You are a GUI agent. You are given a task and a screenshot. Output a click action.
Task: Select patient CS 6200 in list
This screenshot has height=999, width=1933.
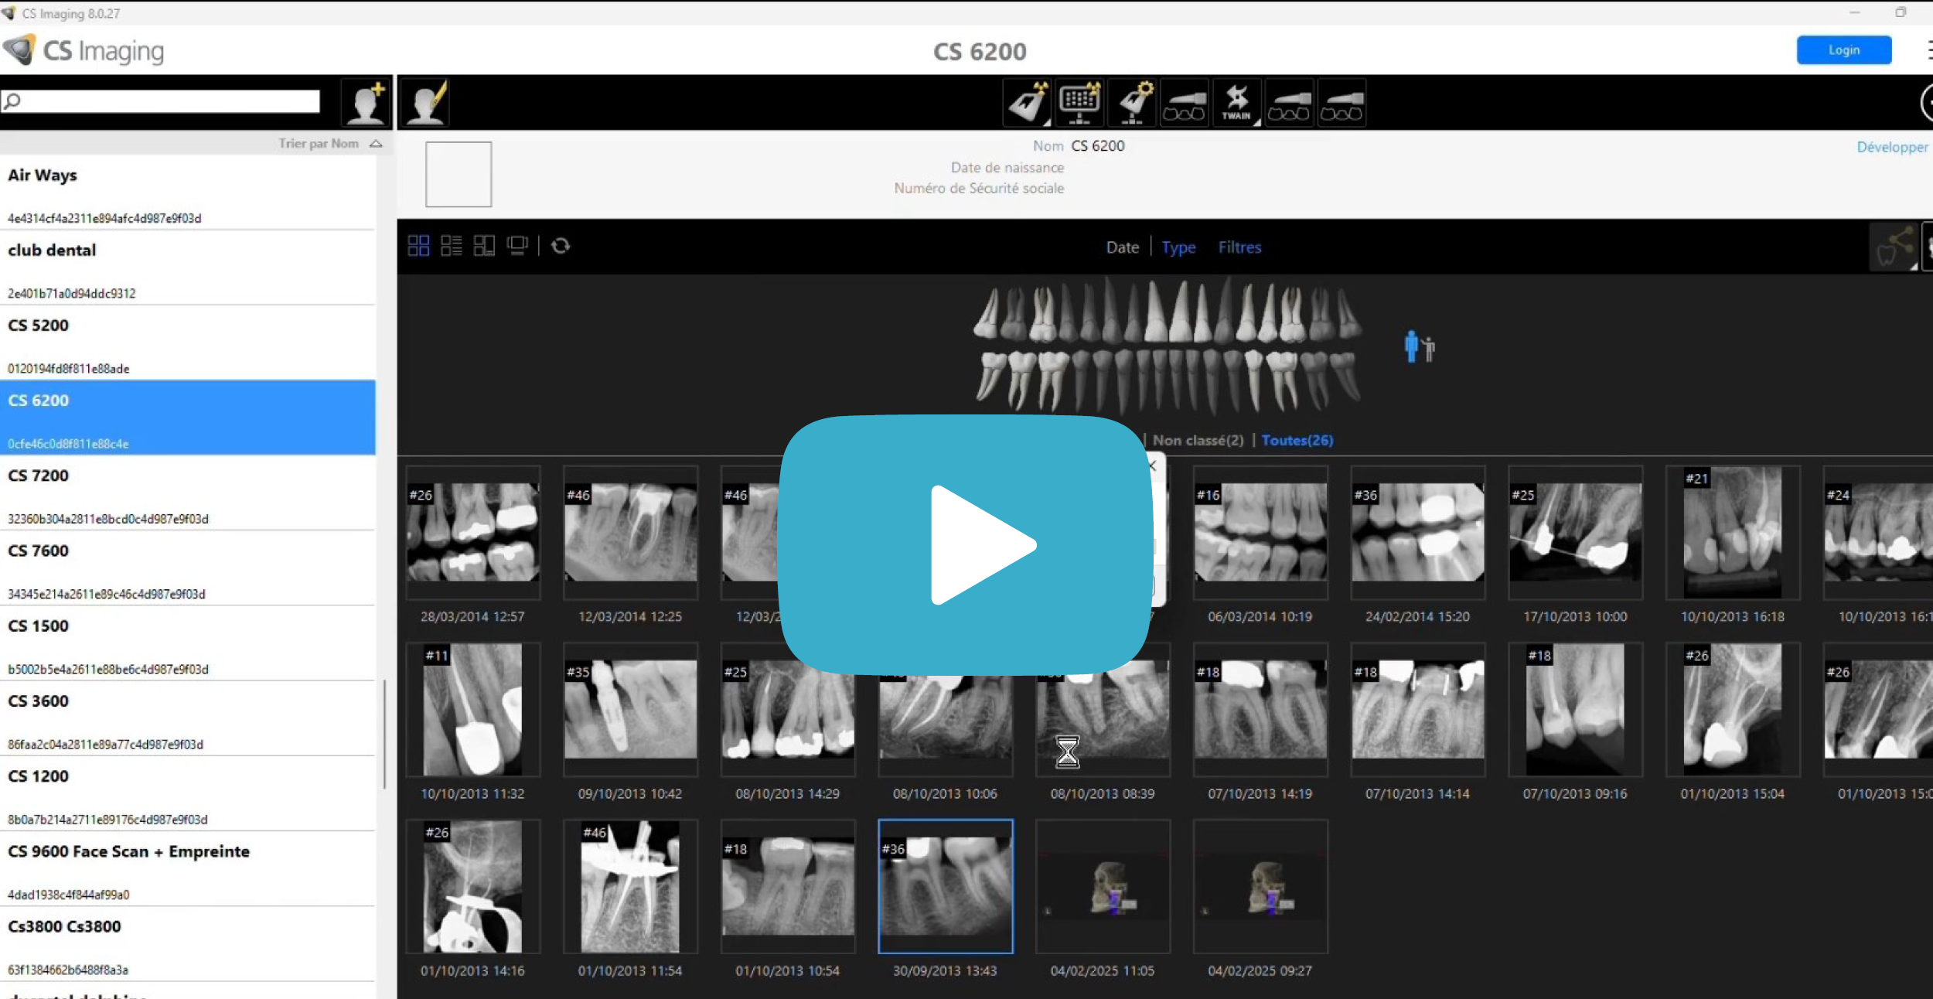tap(188, 418)
